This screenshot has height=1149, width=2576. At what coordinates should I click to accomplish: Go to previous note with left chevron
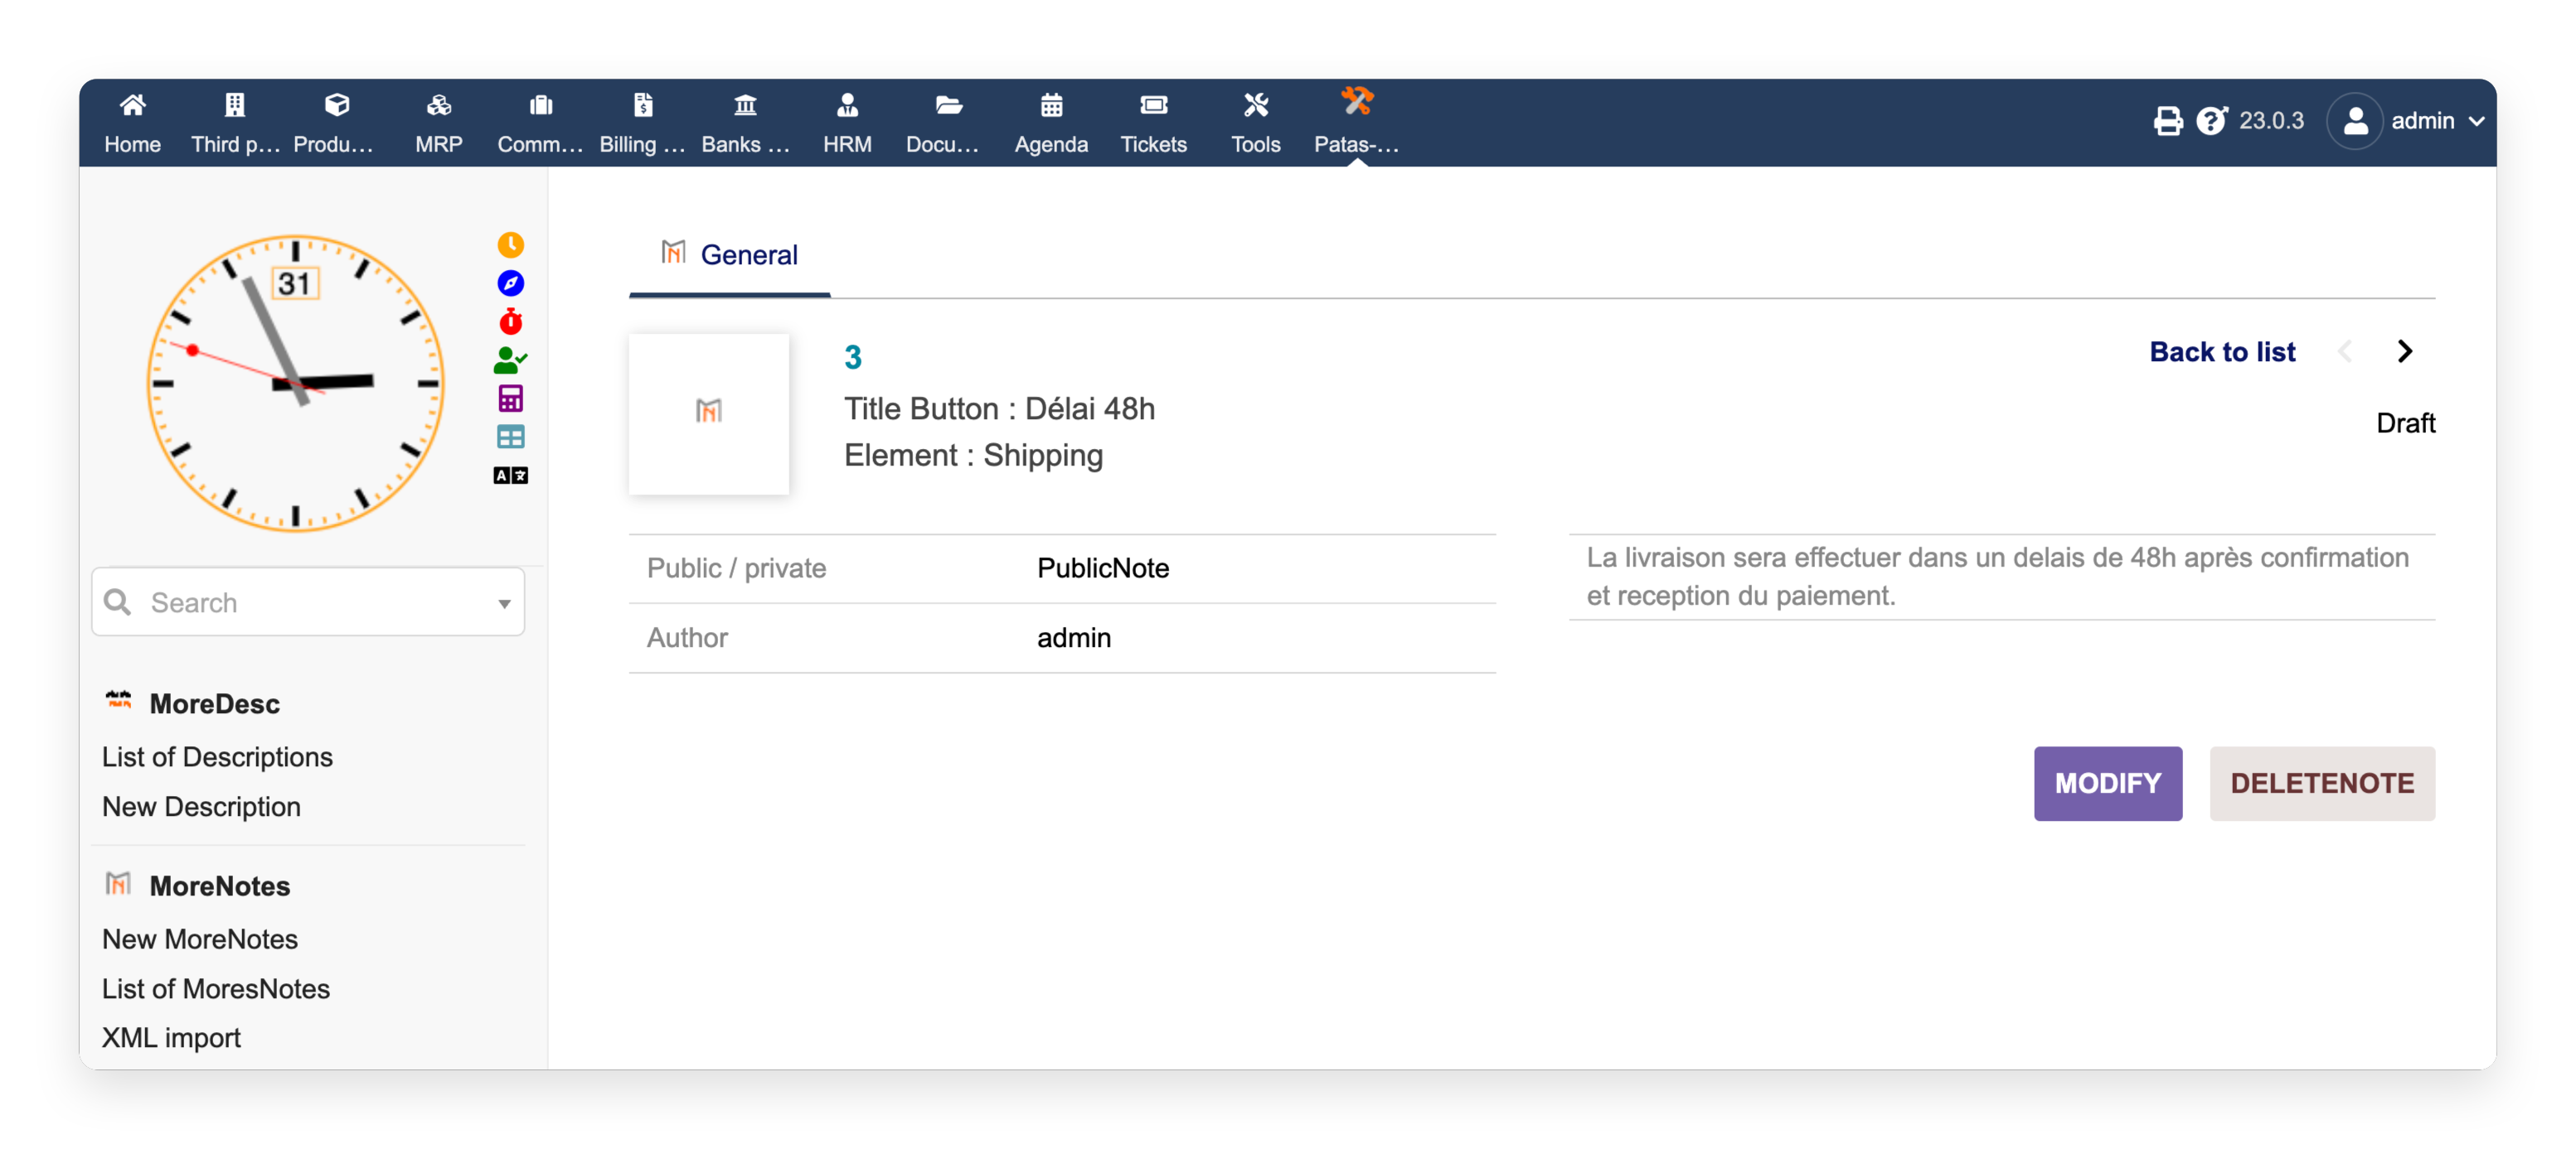(x=2345, y=350)
